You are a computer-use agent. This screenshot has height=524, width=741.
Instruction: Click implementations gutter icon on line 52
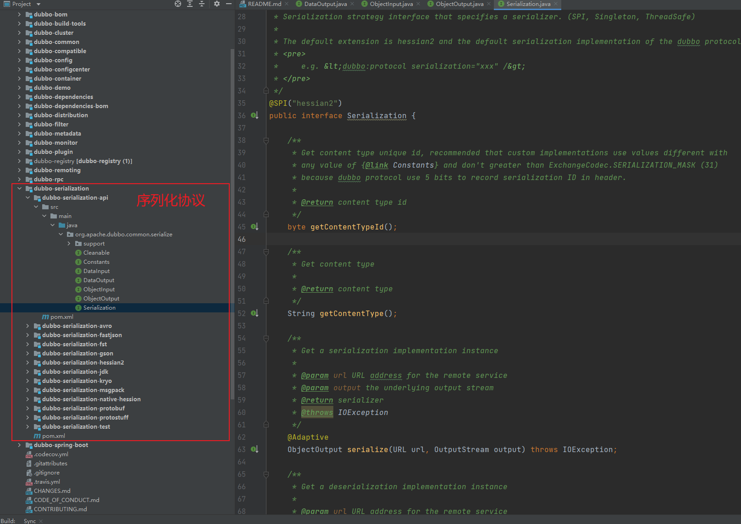pos(254,313)
